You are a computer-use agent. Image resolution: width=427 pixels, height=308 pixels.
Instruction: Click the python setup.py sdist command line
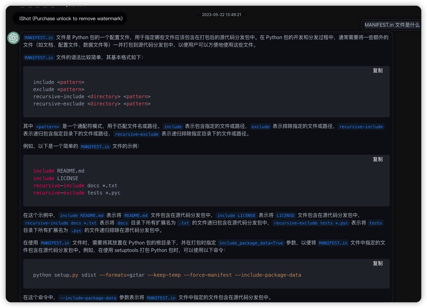click(167, 275)
